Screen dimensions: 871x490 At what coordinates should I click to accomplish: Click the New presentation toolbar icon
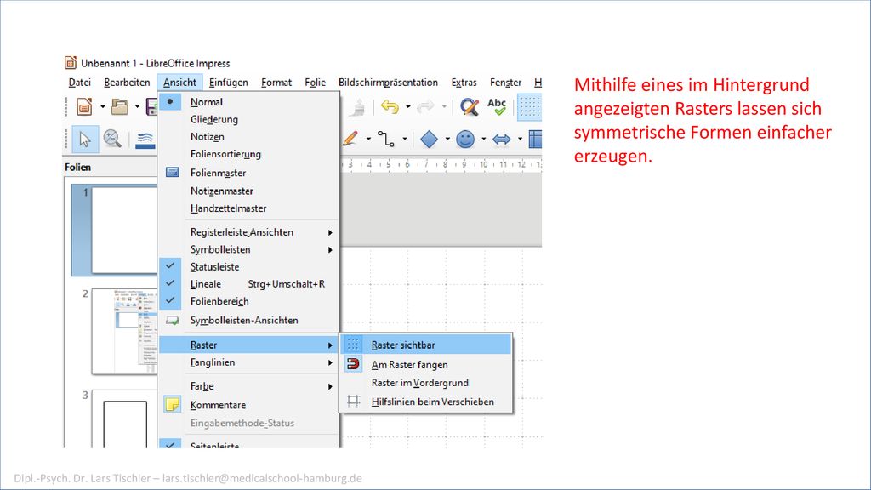coord(84,106)
